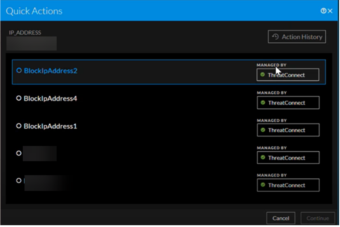
Task: Click the BlockIpAddress4 action label
Action: coord(50,98)
